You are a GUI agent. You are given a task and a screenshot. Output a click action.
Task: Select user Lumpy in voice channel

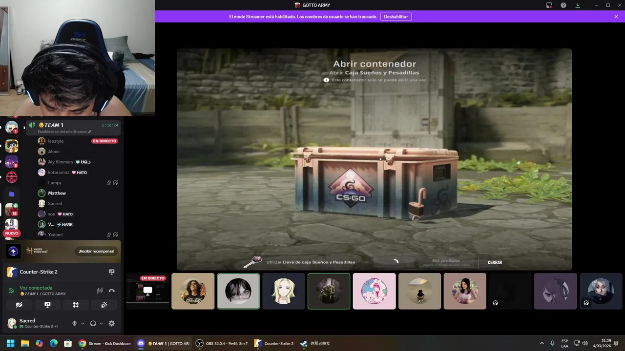55,183
